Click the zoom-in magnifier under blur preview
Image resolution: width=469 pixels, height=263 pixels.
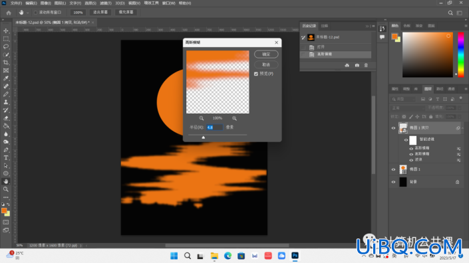(x=234, y=118)
